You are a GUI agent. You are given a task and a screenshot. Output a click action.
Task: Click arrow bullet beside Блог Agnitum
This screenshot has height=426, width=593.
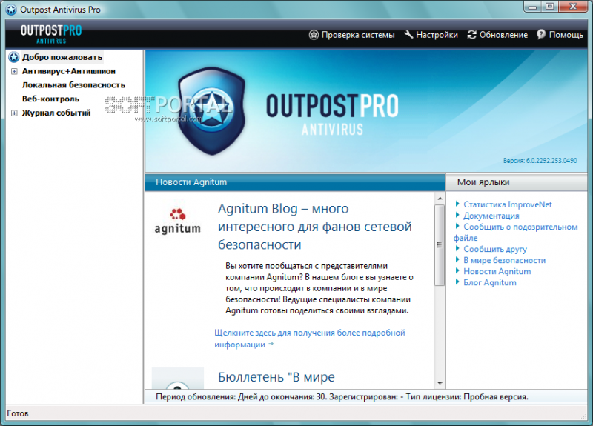click(457, 282)
